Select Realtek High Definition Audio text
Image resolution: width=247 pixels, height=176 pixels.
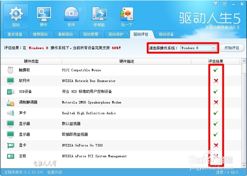click(x=89, y=113)
